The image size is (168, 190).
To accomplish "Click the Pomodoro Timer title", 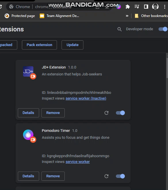I will point(56,131).
